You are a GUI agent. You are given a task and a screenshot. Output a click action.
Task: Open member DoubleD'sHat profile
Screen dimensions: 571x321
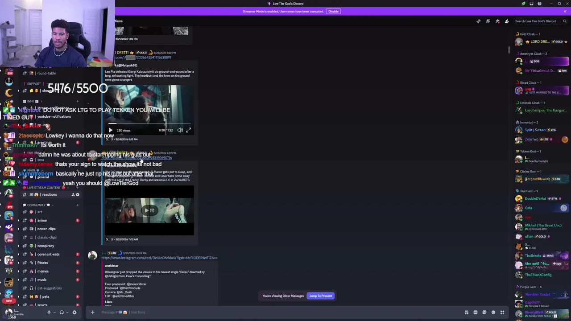(x=542, y=198)
